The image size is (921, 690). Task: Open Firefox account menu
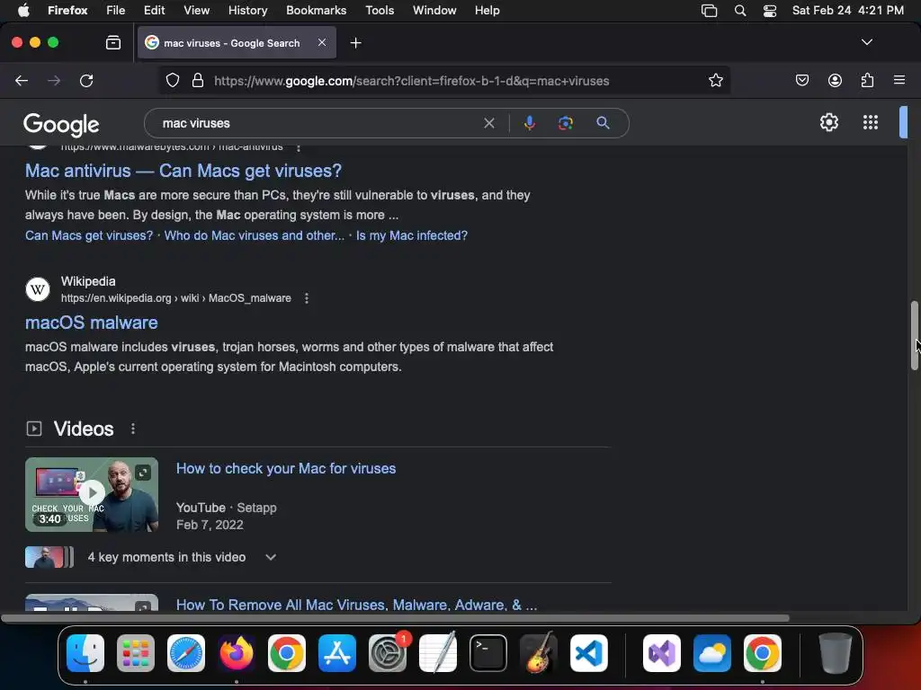pos(835,80)
